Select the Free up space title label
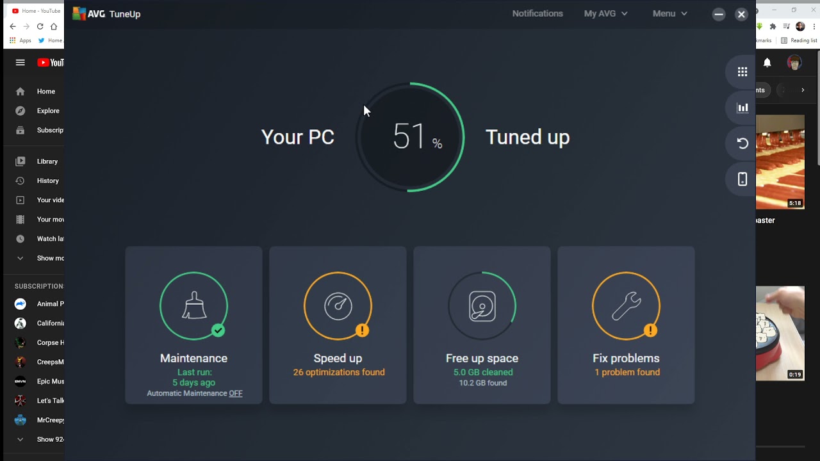Viewport: 820px width, 461px height. (482, 359)
